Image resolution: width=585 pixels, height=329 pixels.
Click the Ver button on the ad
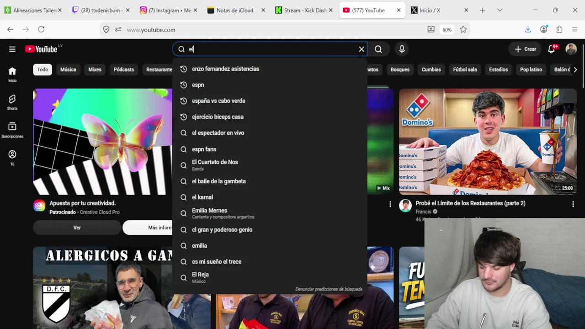pos(77,228)
